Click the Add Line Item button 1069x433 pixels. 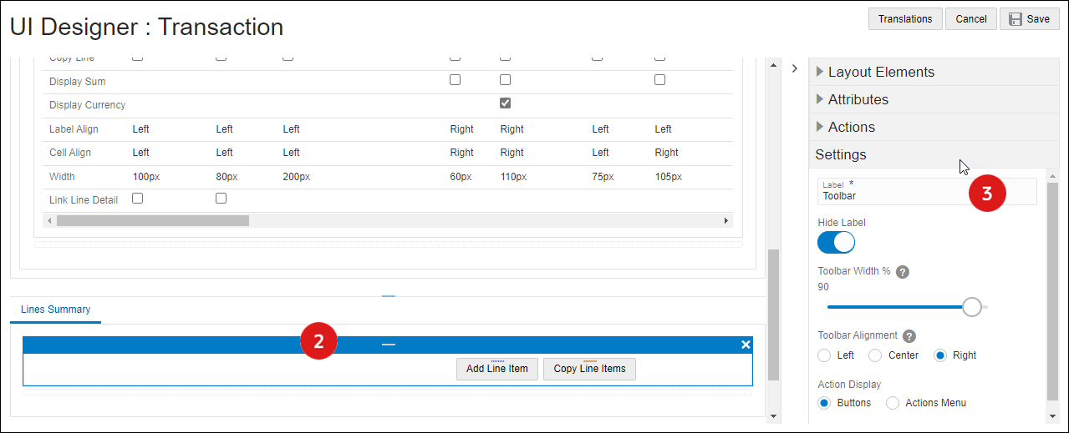496,369
